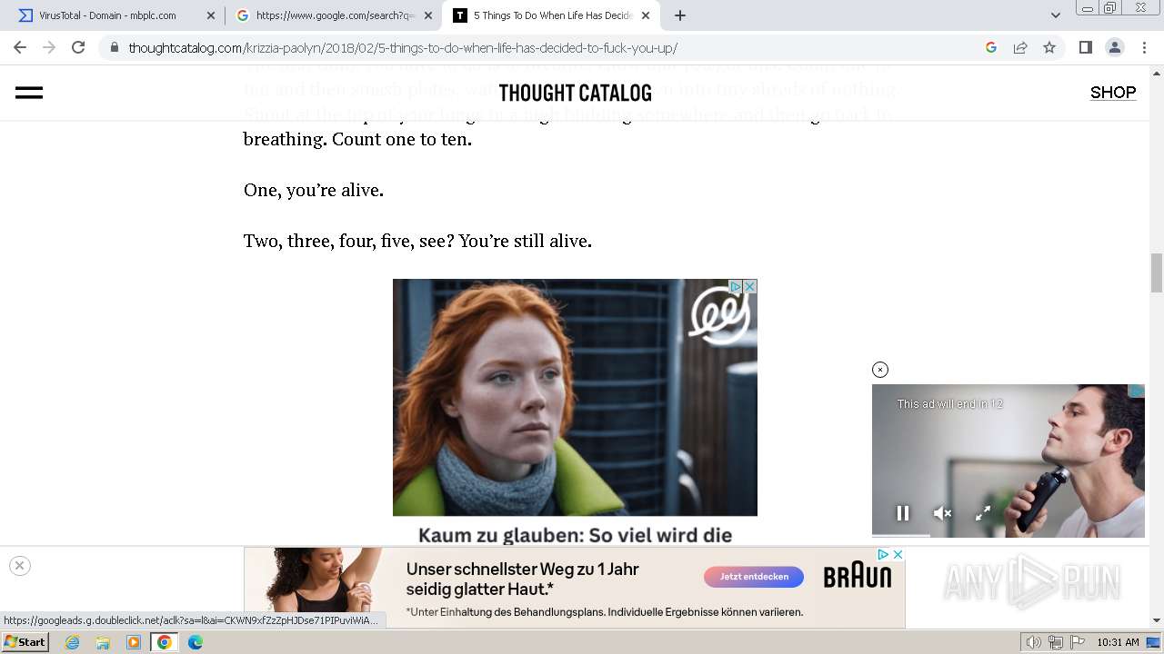Image resolution: width=1164 pixels, height=654 pixels.
Task: Expand the video ad to fullscreen
Action: click(983, 513)
